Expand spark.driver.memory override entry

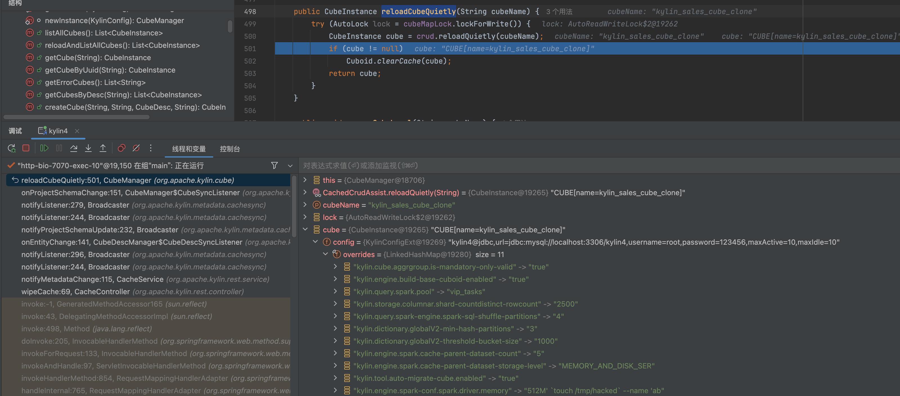tap(336, 390)
